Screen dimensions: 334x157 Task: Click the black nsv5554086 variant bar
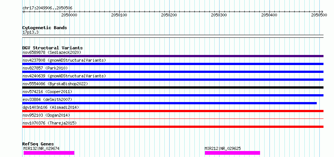173,87
